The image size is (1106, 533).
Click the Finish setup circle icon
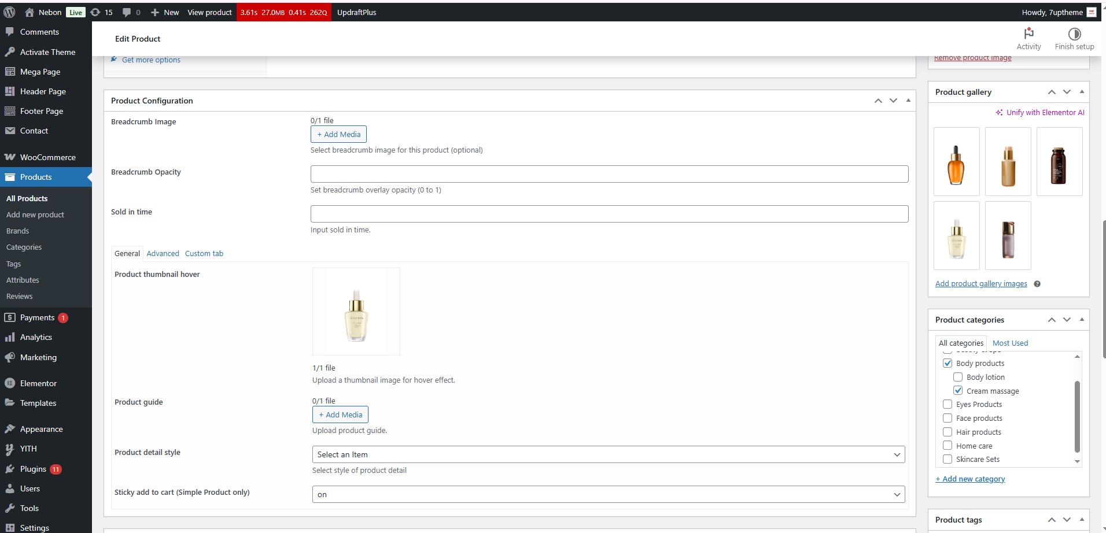1074,34
